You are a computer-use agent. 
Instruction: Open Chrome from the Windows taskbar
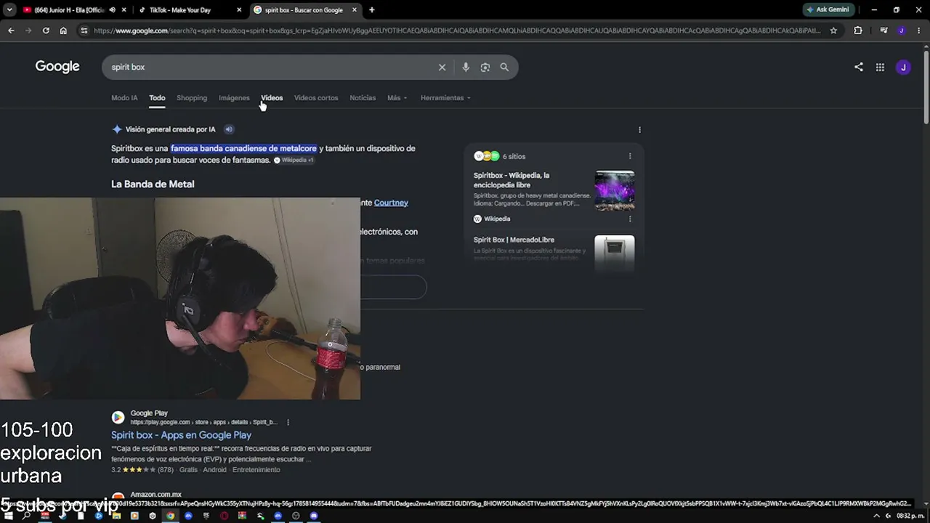[170, 516]
